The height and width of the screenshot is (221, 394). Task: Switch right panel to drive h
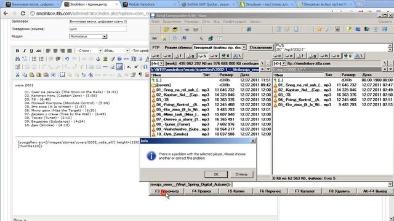pos(324,56)
